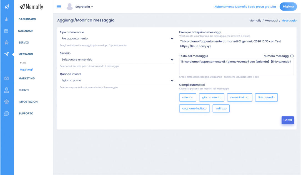Click the calendar icon in the sidebar
Screen dimensions: 301x175
(x=7, y=31)
